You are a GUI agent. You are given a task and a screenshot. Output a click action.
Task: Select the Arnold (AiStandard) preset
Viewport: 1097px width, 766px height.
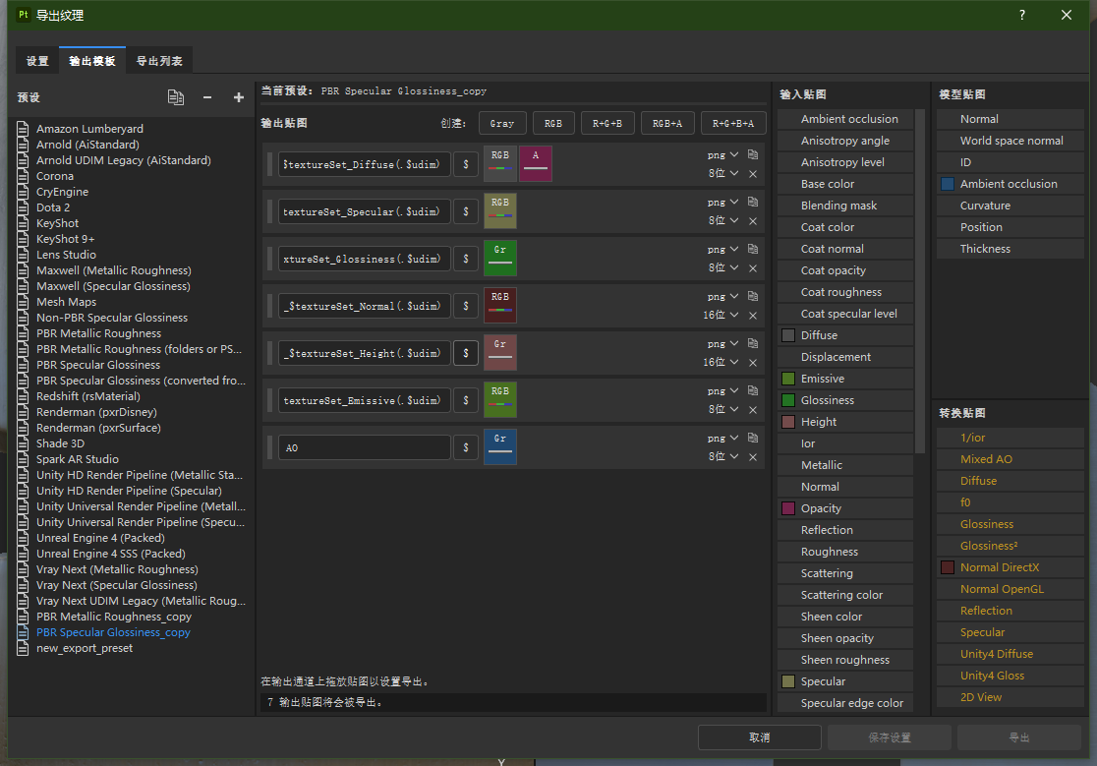[87, 145]
